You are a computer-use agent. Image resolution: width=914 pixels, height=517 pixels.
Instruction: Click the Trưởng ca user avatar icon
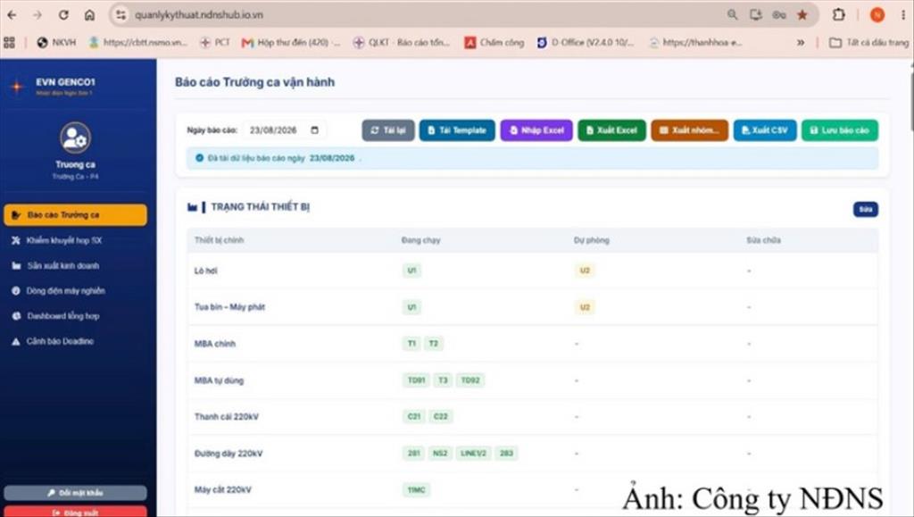(75, 138)
